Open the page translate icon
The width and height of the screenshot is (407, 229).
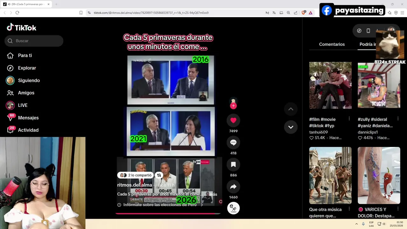point(274,13)
